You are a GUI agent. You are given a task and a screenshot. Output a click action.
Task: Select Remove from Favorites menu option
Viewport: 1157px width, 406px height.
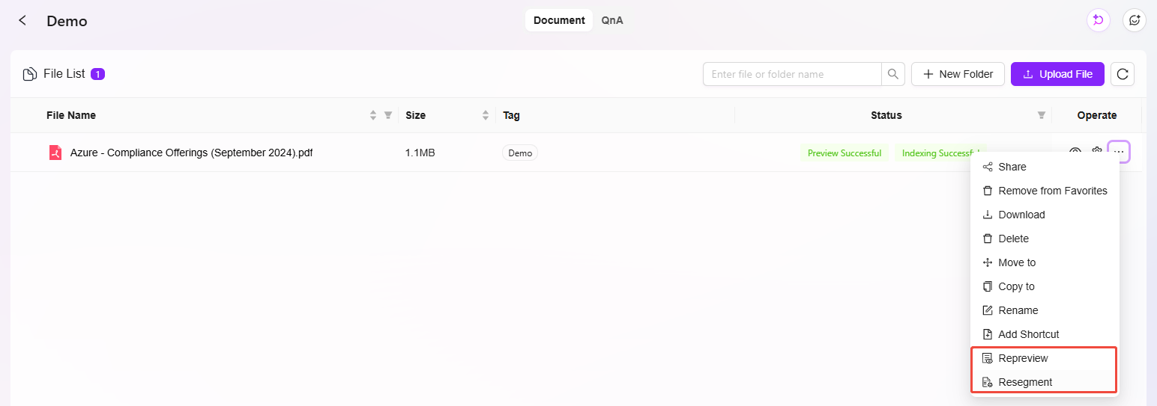[x=1052, y=191]
